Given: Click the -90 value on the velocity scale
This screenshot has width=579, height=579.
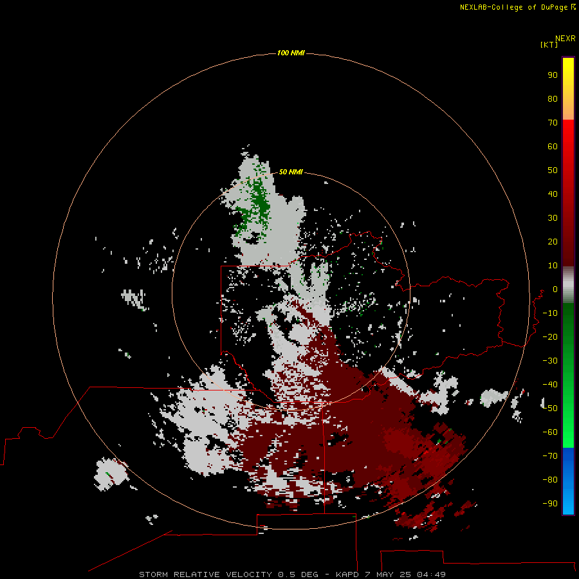Looking at the screenshot, I should click(550, 503).
